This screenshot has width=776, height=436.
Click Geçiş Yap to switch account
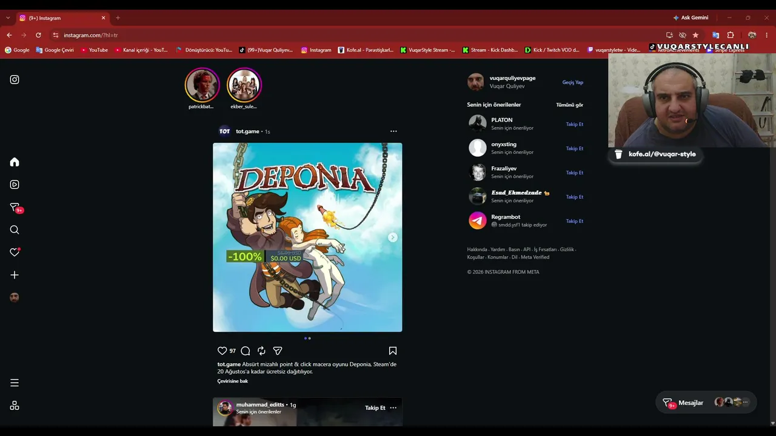point(573,82)
